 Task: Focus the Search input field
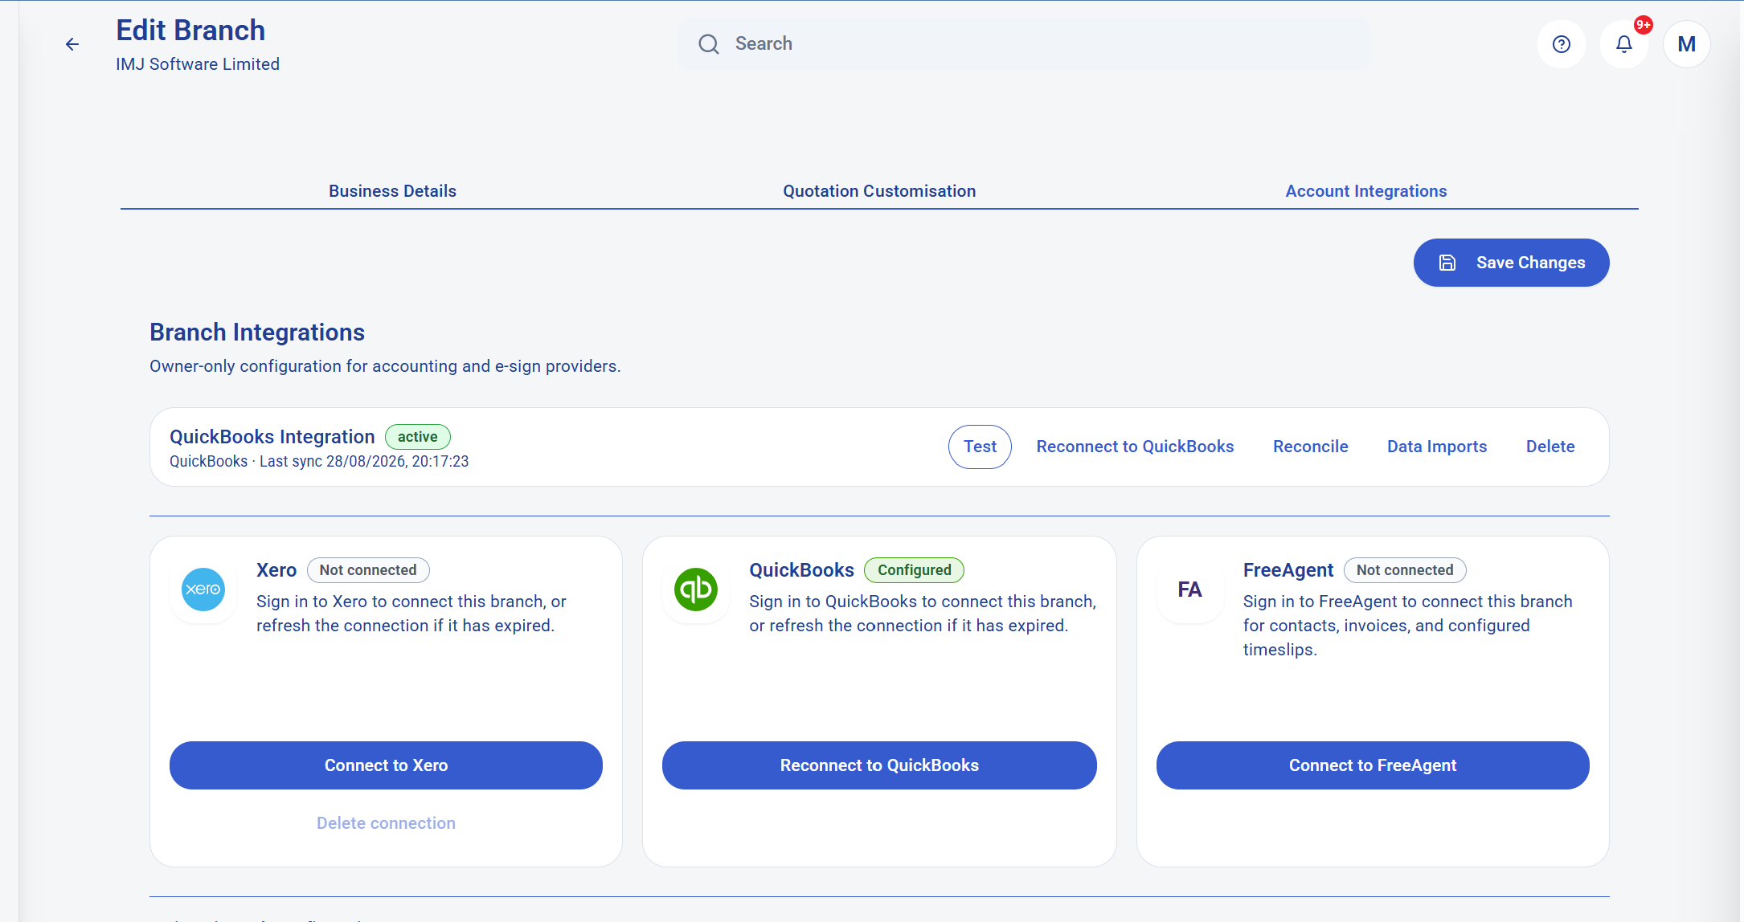pyautogui.click(x=1025, y=44)
